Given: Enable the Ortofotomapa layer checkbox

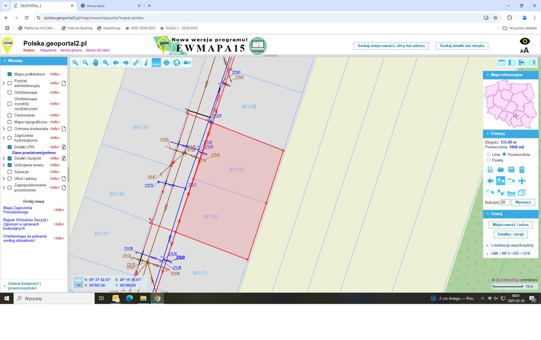Looking at the screenshot, I should click(x=10, y=92).
